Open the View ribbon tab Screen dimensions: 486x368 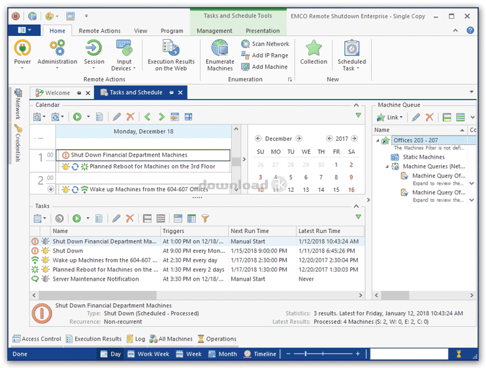(x=140, y=31)
